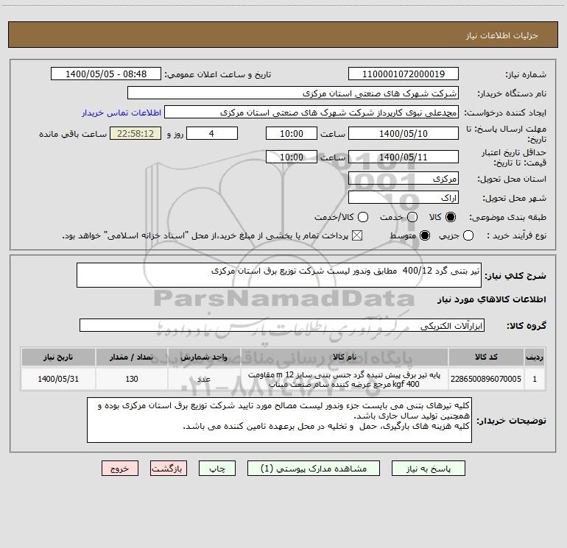The image size is (567, 548).
Task: Click the نام کالا column header
Action: pos(345,357)
